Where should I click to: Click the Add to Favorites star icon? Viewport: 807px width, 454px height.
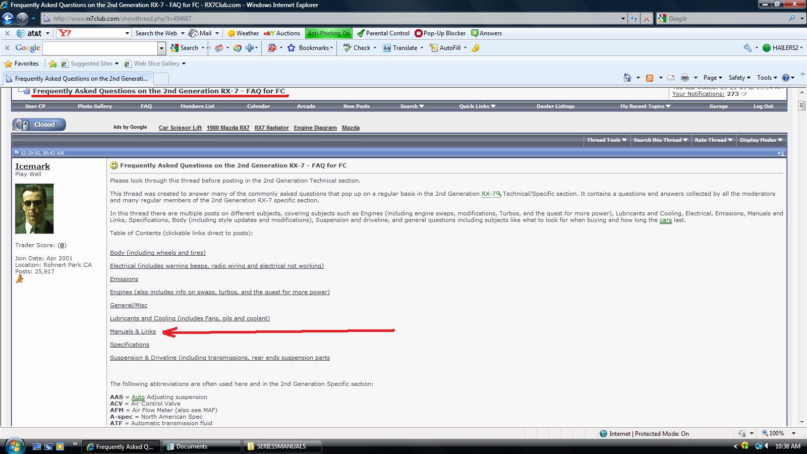pos(53,64)
